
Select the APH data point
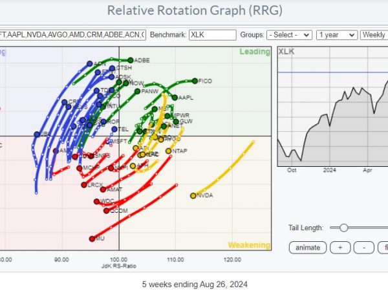coord(133,166)
